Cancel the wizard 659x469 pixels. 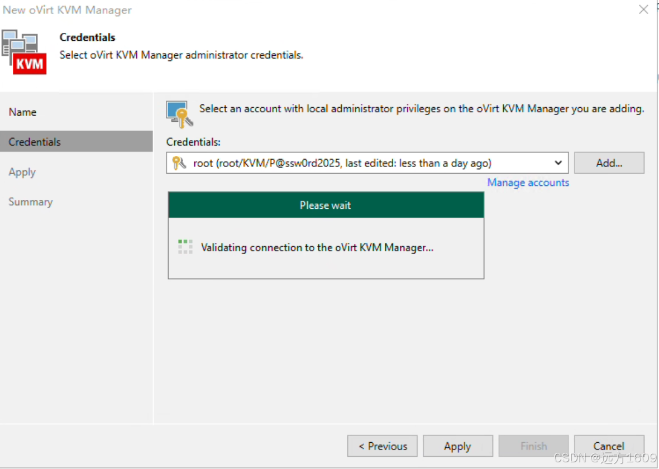click(x=609, y=446)
